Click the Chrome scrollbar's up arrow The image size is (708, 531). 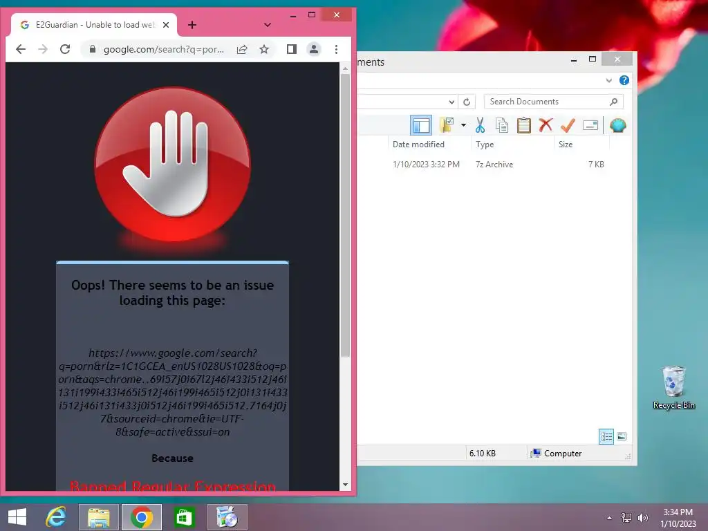346,68
